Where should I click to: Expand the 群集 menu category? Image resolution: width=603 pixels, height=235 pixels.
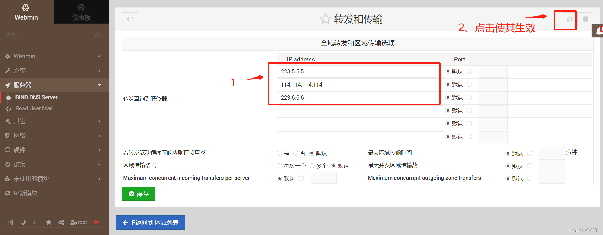[54, 164]
